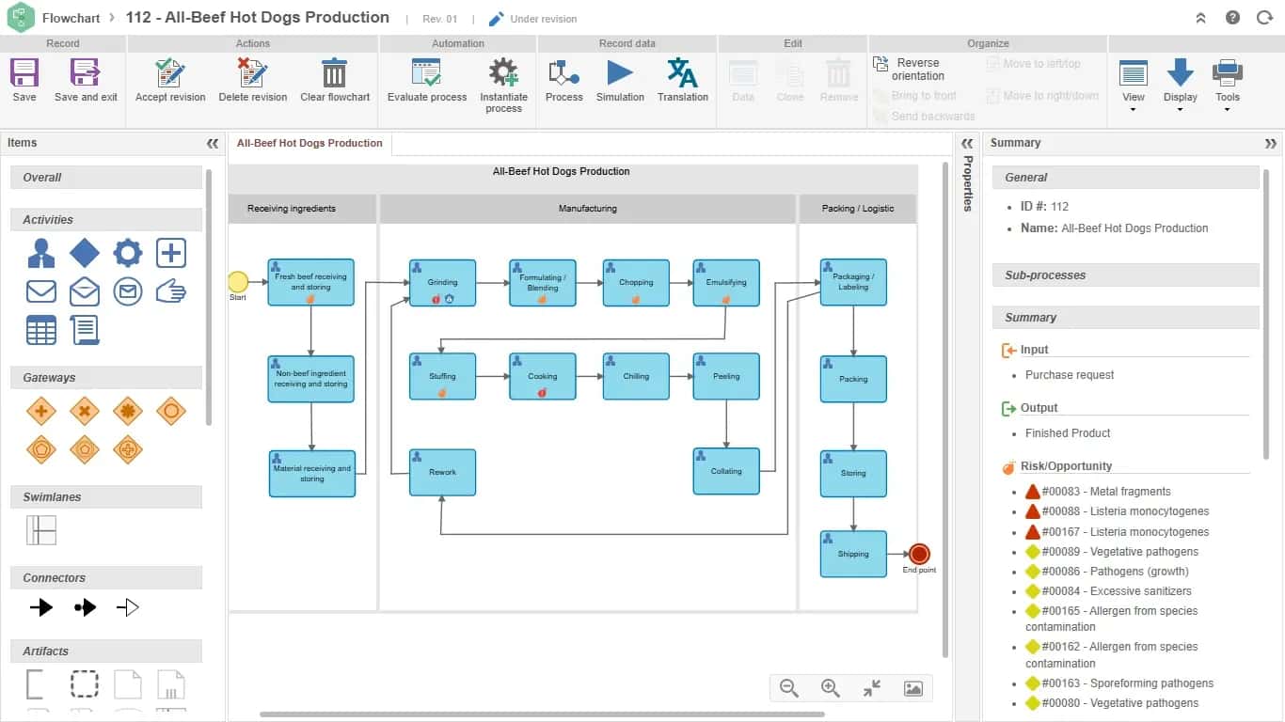Open the help question mark icon
1285x722 pixels.
pyautogui.click(x=1232, y=18)
